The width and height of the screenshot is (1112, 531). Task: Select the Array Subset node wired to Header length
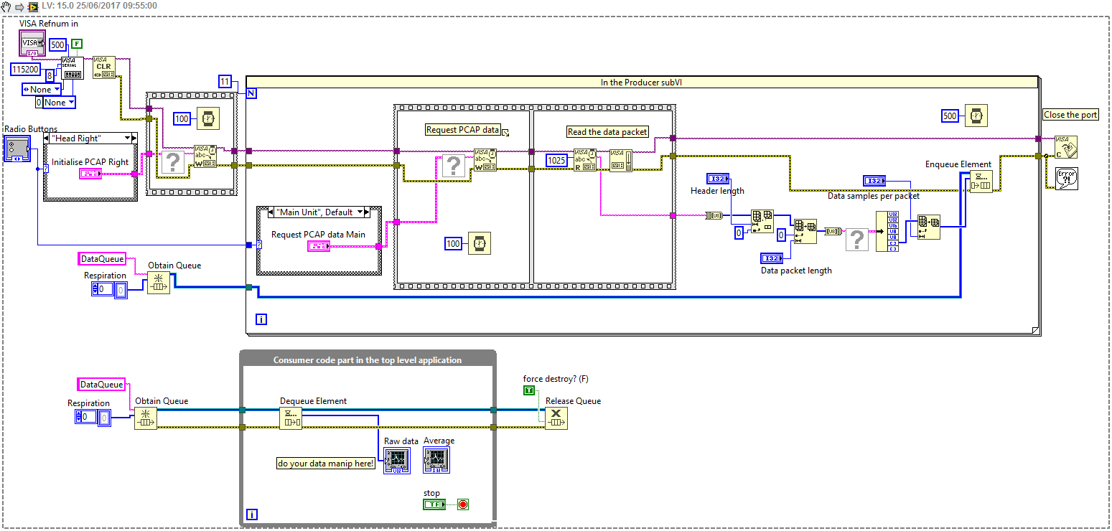point(762,222)
